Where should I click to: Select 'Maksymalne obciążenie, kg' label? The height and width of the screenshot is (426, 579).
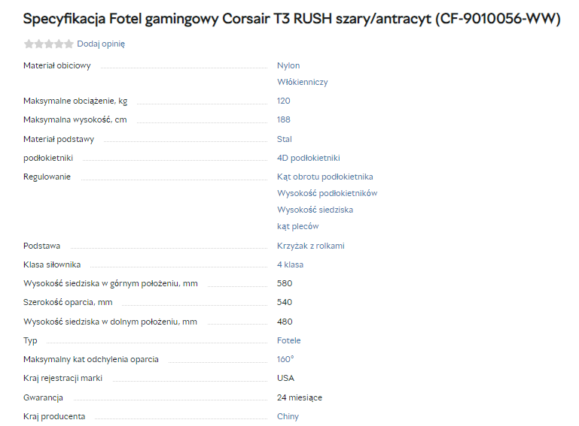coord(75,101)
